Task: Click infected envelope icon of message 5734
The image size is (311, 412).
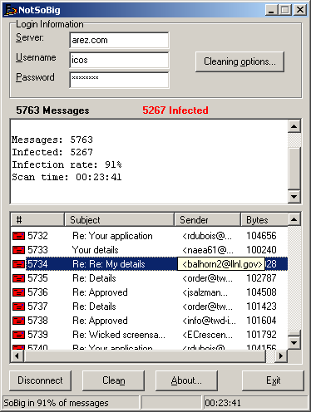Action: click(18, 264)
